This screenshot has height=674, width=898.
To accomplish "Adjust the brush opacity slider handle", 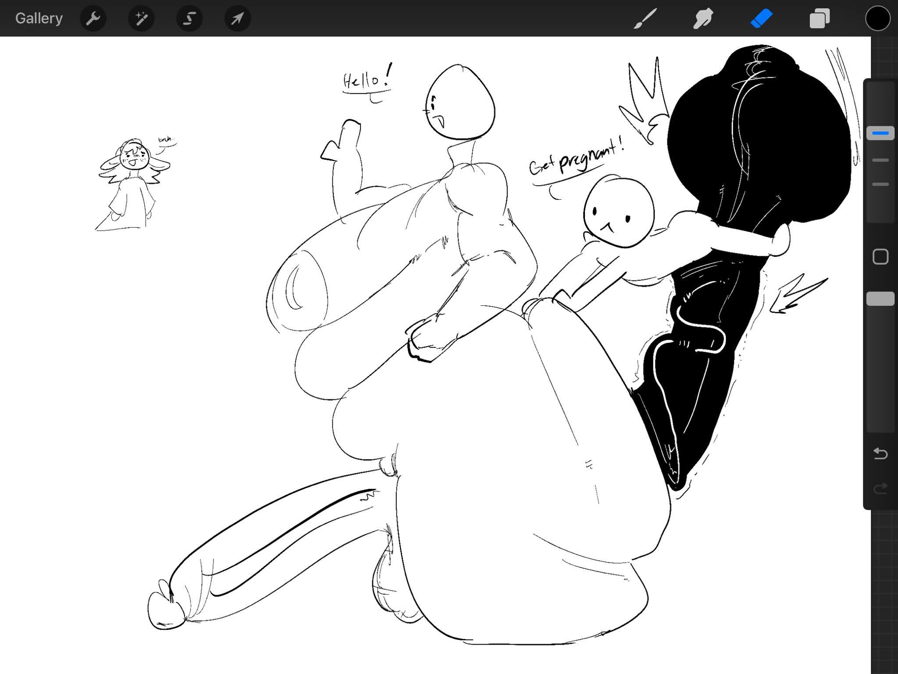I will pyautogui.click(x=880, y=299).
